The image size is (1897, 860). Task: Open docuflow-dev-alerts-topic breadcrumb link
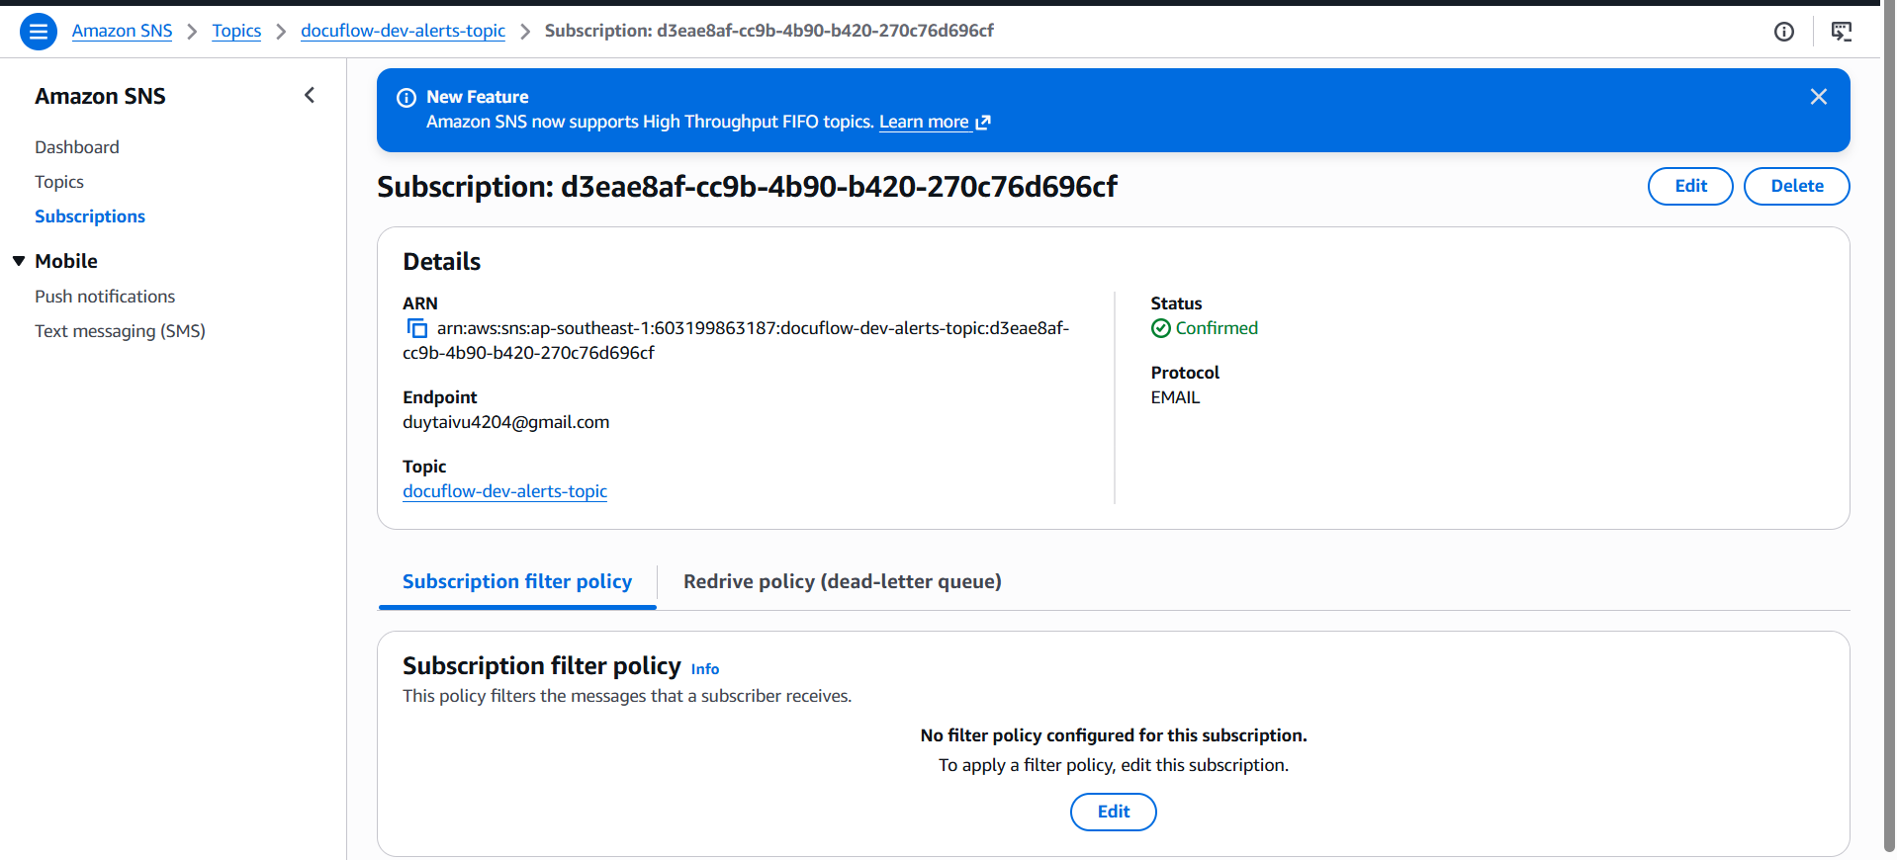tap(403, 31)
